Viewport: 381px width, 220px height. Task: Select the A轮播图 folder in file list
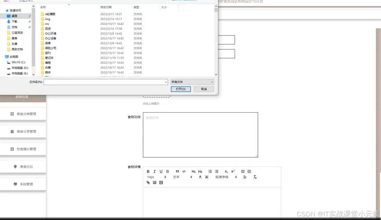[x=50, y=14]
